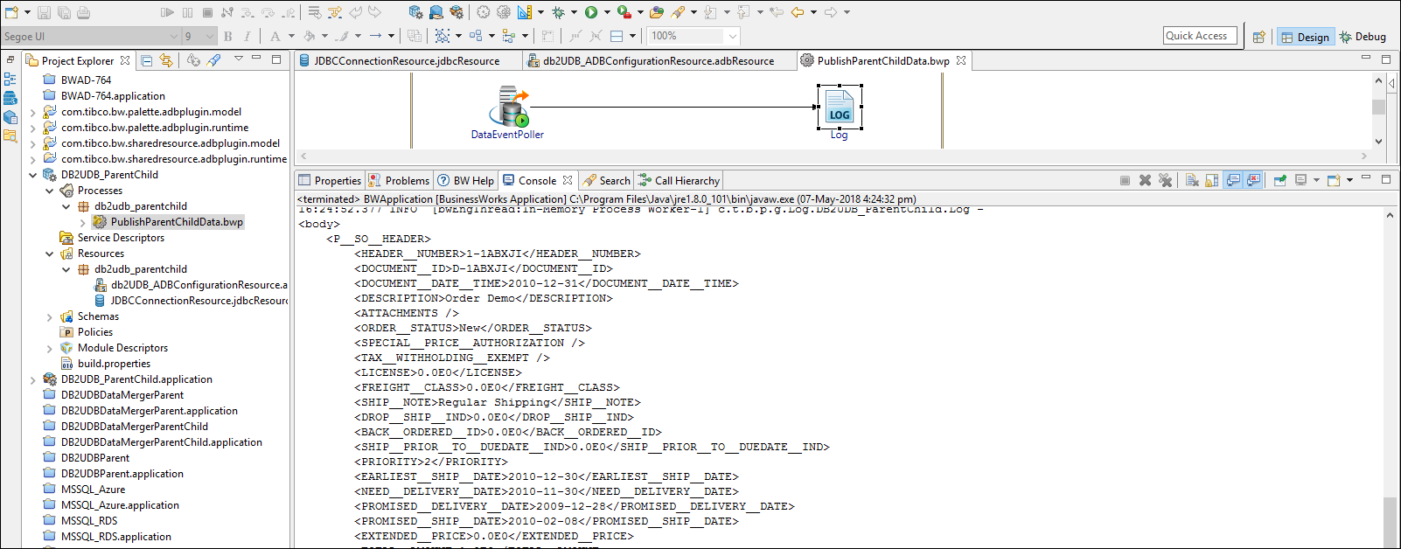Viewport: 1401px width, 549px height.
Task: Open the JDBCConnectionResource.jdbcResource editor tab
Action: (x=407, y=60)
